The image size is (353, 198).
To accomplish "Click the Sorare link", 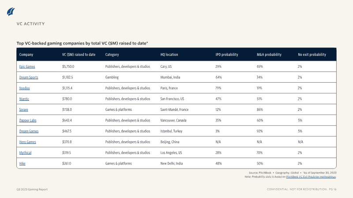I will tap(24, 110).
